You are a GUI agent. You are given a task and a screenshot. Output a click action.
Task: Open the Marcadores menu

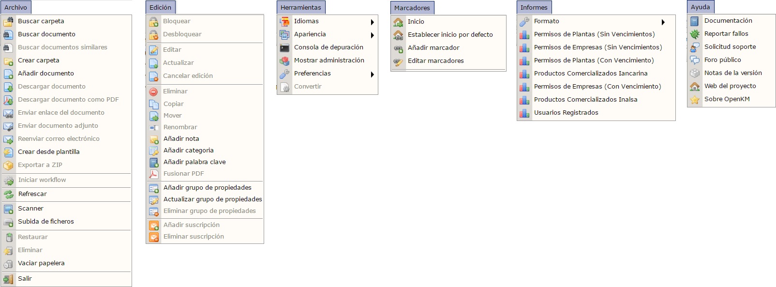[412, 8]
